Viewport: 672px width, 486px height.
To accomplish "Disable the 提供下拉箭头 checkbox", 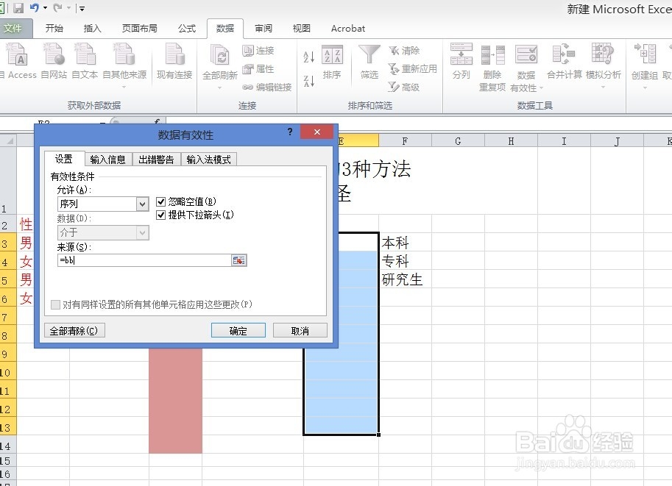I will pyautogui.click(x=160, y=215).
